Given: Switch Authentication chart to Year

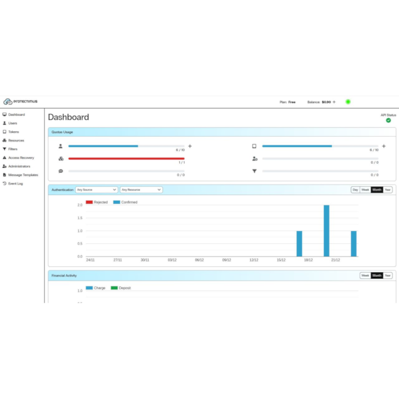Looking at the screenshot, I should 388,190.
